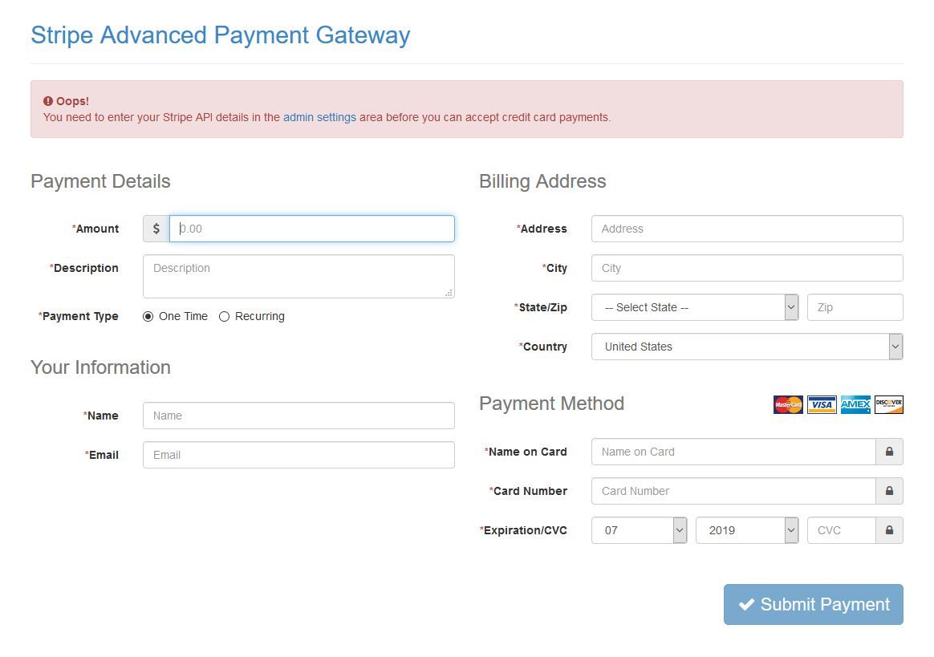The height and width of the screenshot is (657, 934).
Task: Click lock icon beside CVC field
Action: coord(889,530)
